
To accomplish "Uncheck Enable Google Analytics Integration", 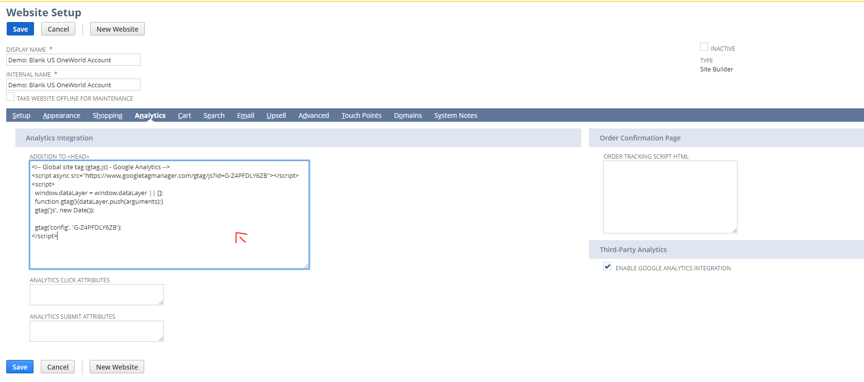I will pyautogui.click(x=608, y=266).
